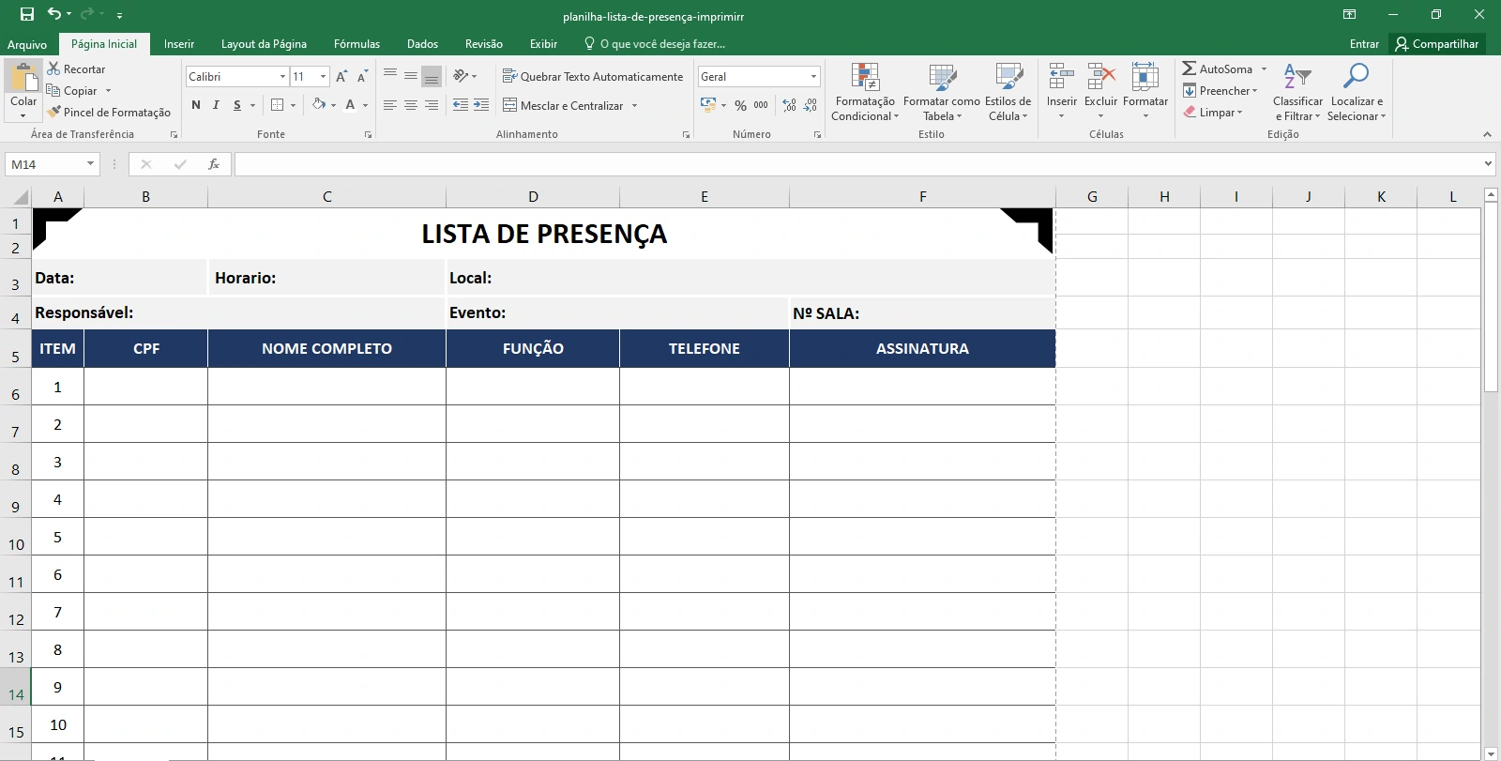Click in the formula bar input
1501x761 pixels.
pos(858,164)
